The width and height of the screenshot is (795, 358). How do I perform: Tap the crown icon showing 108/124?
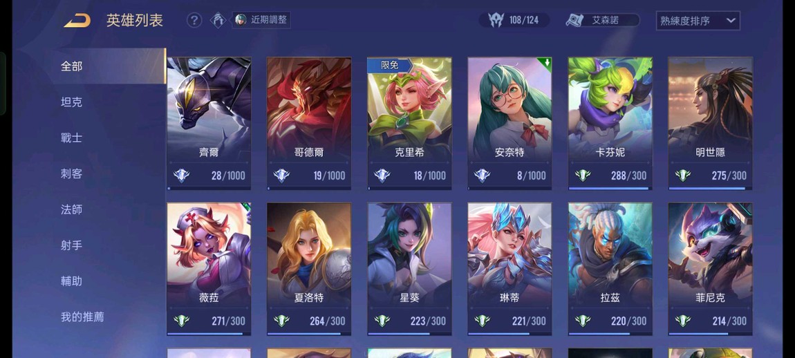pyautogui.click(x=496, y=20)
